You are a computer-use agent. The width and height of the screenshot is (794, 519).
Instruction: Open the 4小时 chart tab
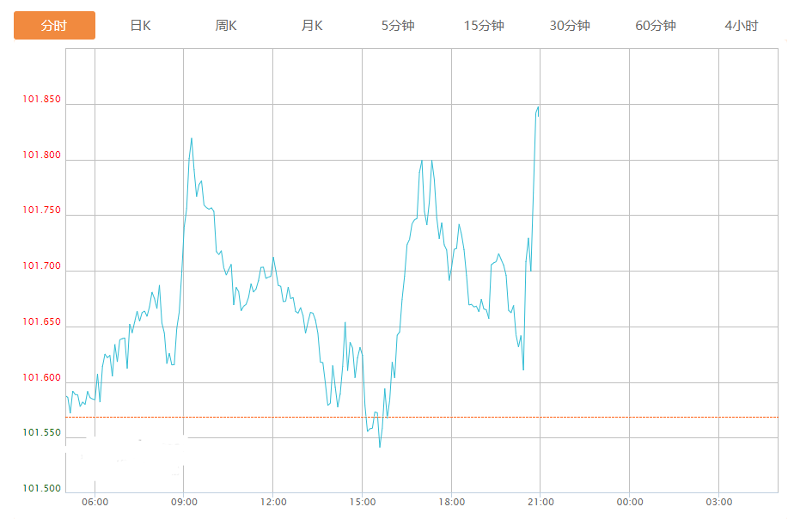pyautogui.click(x=741, y=26)
